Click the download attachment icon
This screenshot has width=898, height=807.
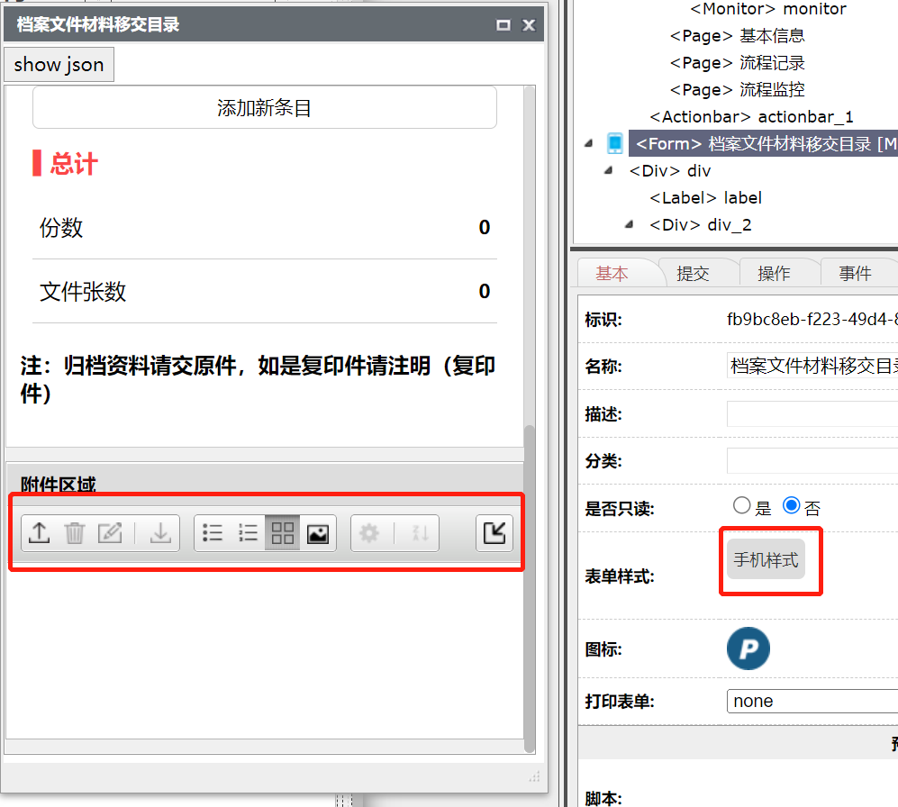pos(160,533)
